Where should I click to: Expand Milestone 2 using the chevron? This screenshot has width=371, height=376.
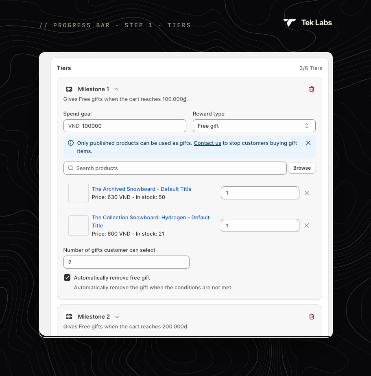[x=117, y=317]
